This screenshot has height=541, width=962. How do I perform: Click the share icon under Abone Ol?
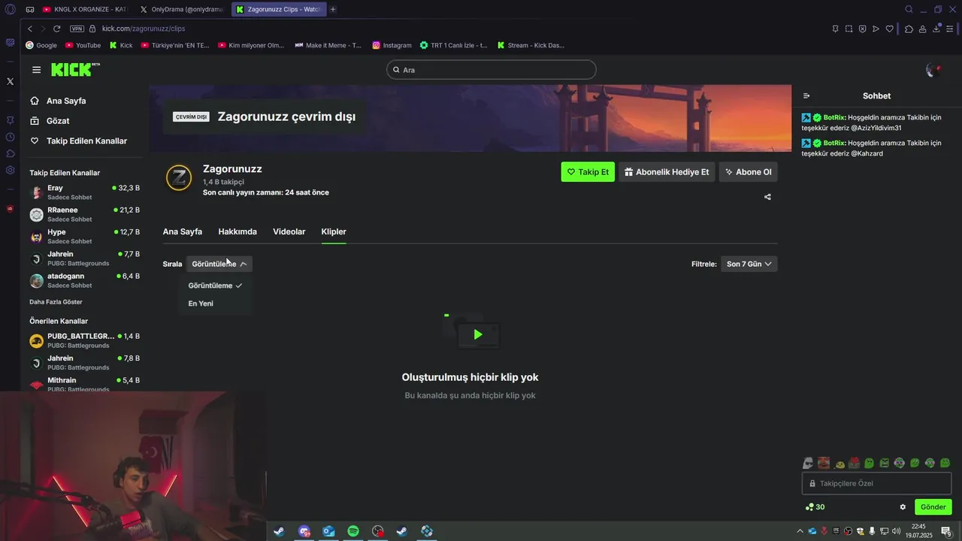coord(767,197)
